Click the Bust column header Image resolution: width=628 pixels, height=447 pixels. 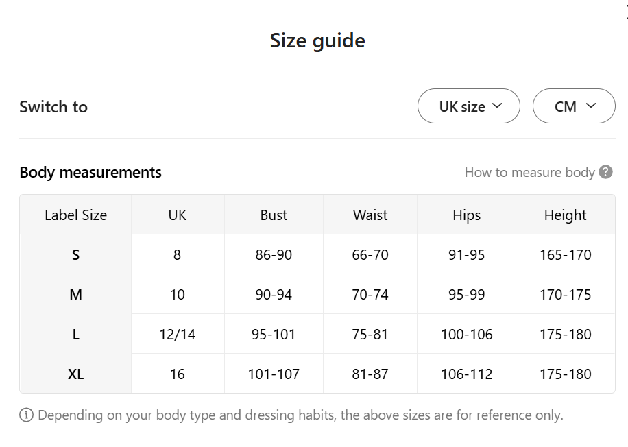click(x=273, y=215)
